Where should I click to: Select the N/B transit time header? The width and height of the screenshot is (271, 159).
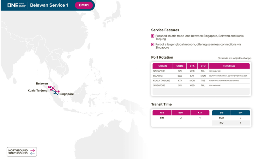point(162,113)
